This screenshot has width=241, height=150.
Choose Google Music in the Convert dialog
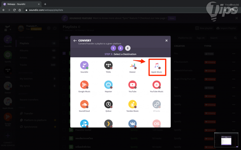click(84, 86)
